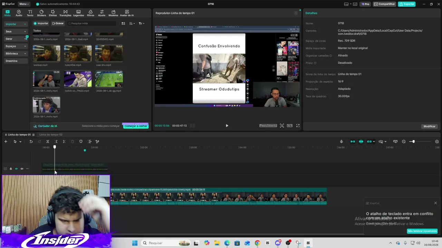Image resolution: width=442 pixels, height=248 pixels.
Task: Click the Compartilhar button
Action: (384, 4)
